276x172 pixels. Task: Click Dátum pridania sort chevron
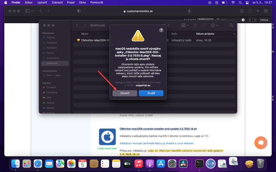[x=234, y=34]
